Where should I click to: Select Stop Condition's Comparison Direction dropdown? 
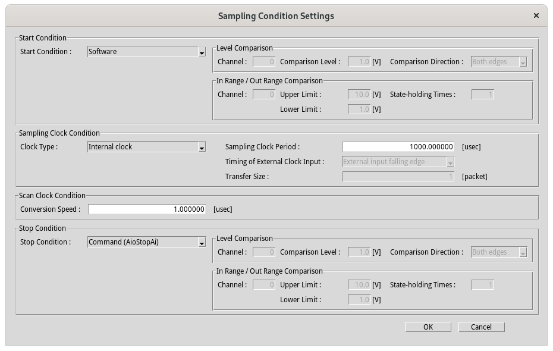499,252
